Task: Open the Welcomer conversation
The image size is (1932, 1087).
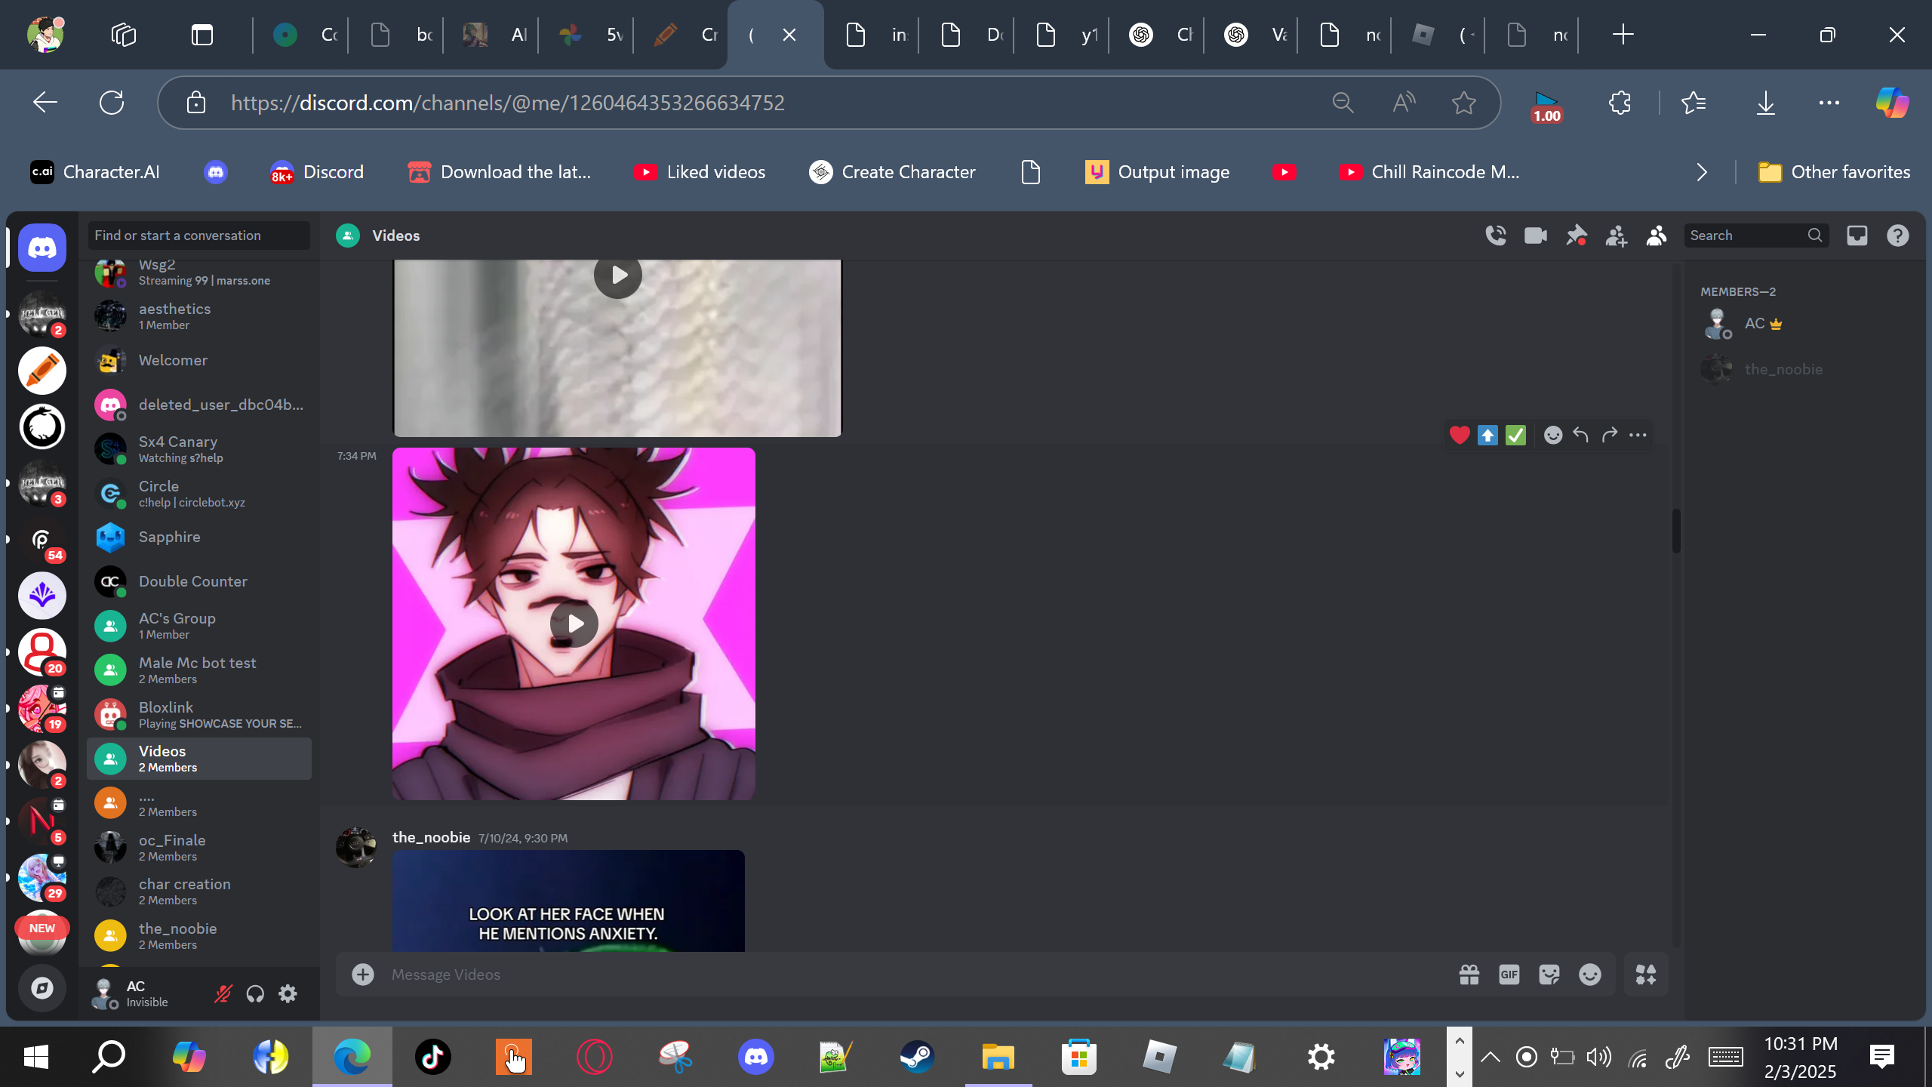Action: 199,360
